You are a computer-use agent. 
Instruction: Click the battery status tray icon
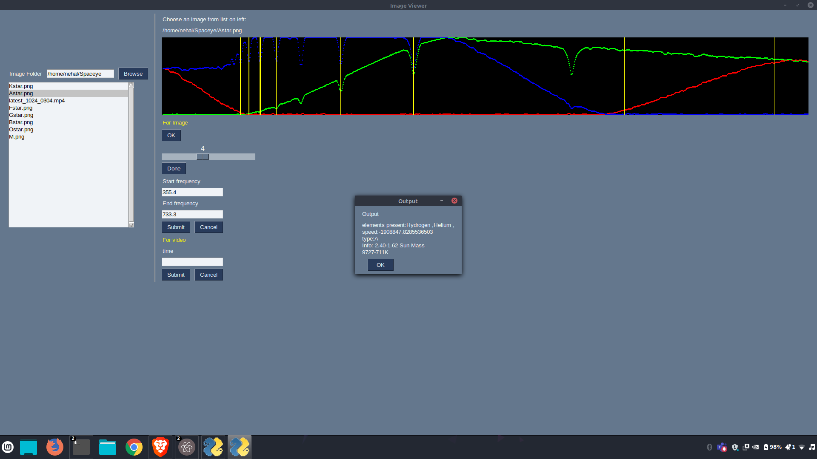[766, 447]
